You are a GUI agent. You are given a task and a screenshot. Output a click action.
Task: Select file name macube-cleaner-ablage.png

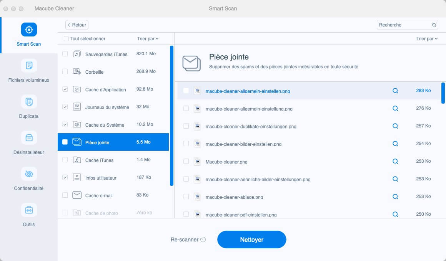coord(234,197)
